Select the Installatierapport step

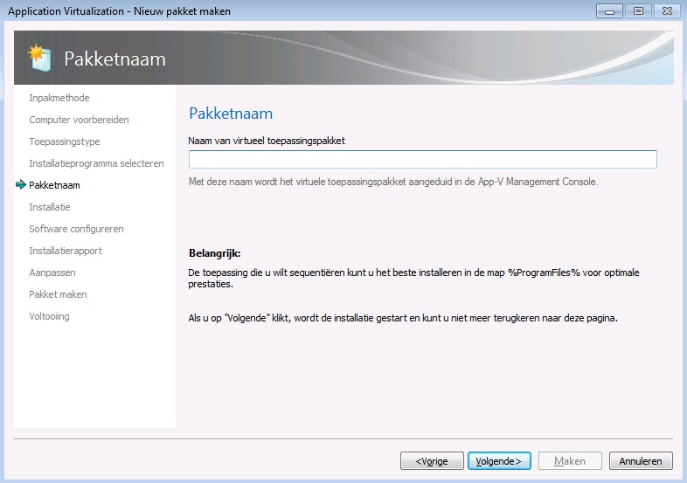pyautogui.click(x=66, y=251)
